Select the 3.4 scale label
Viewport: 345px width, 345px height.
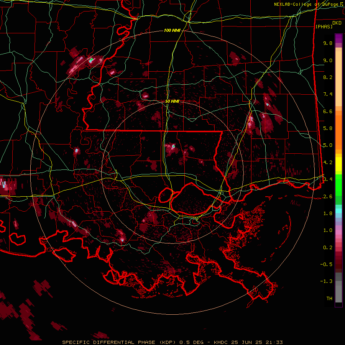pyautogui.click(x=328, y=179)
